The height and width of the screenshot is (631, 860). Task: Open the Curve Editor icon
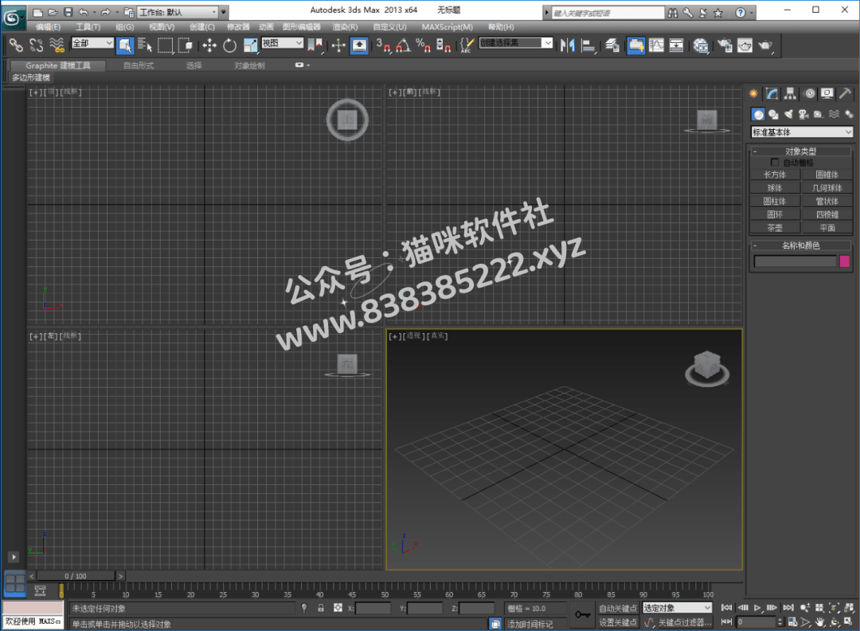[656, 45]
